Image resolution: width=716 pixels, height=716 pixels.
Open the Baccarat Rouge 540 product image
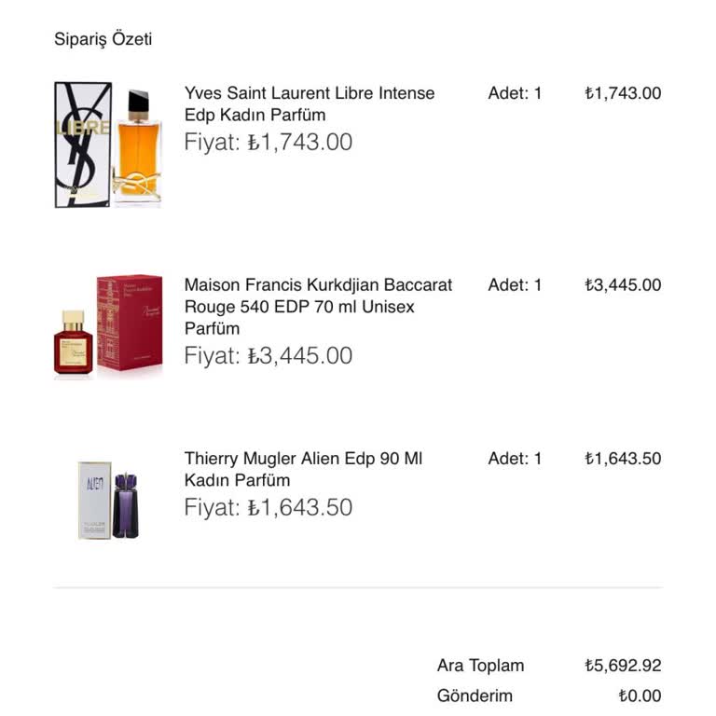pyautogui.click(x=107, y=325)
